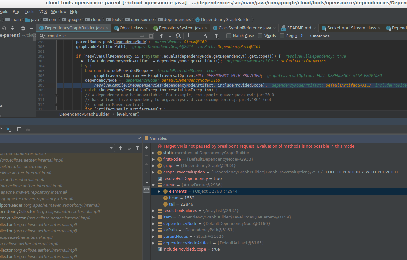This screenshot has width=407, height=260.
Task: Add new watch with plus icon
Action: click(x=146, y=147)
